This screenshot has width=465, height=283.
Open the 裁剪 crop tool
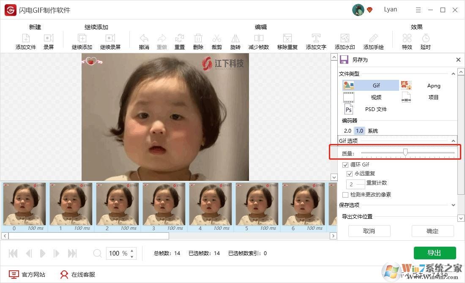pos(216,41)
